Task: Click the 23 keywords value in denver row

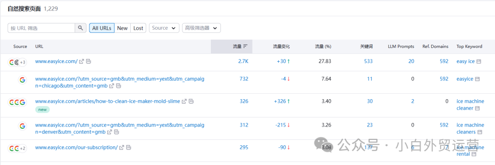Action: [x=370, y=125]
